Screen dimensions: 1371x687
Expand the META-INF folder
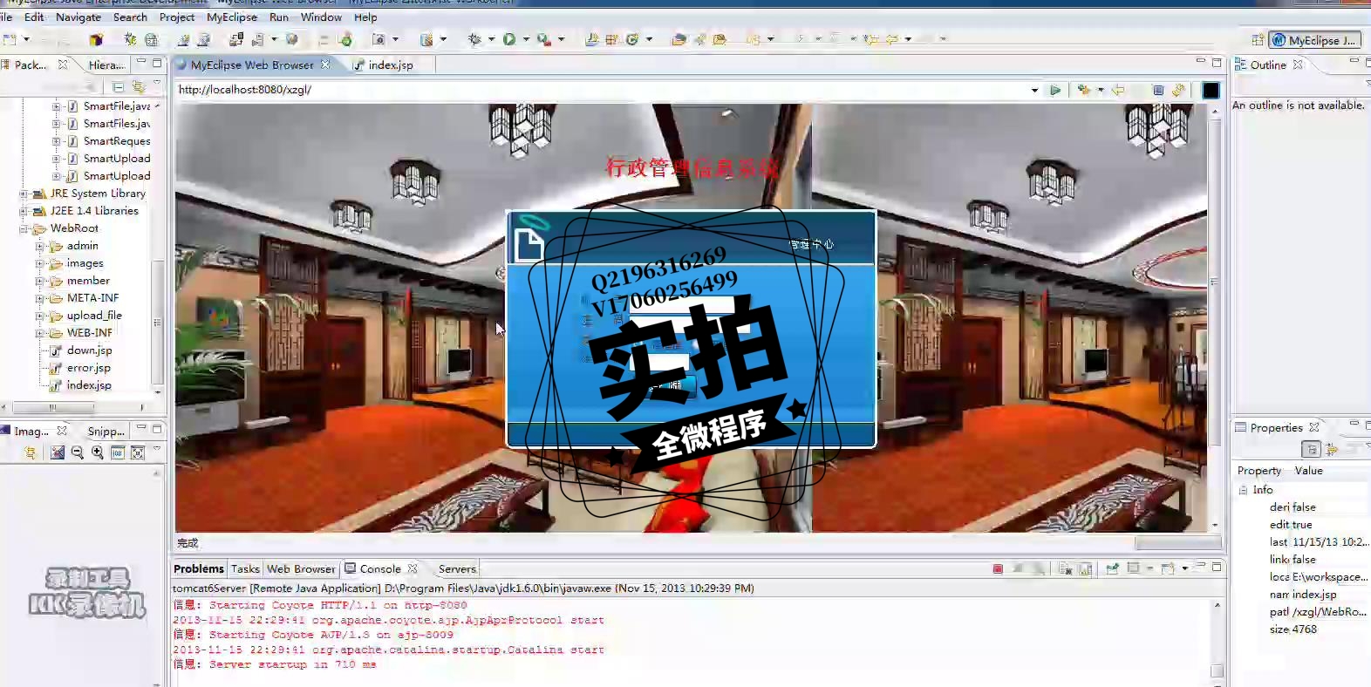pyautogui.click(x=39, y=299)
